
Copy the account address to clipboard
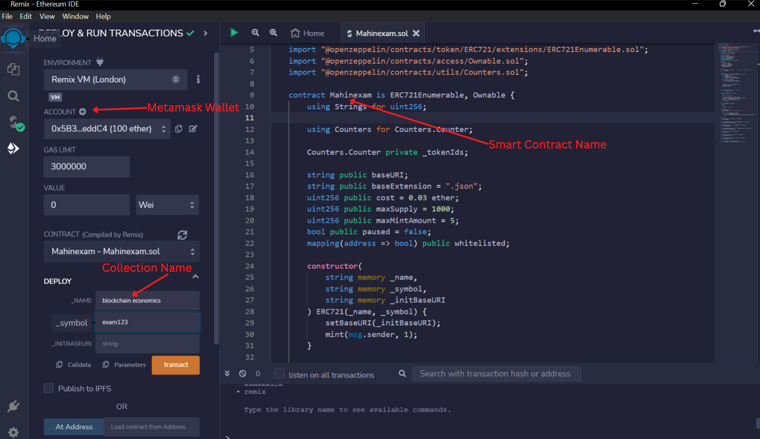point(179,129)
